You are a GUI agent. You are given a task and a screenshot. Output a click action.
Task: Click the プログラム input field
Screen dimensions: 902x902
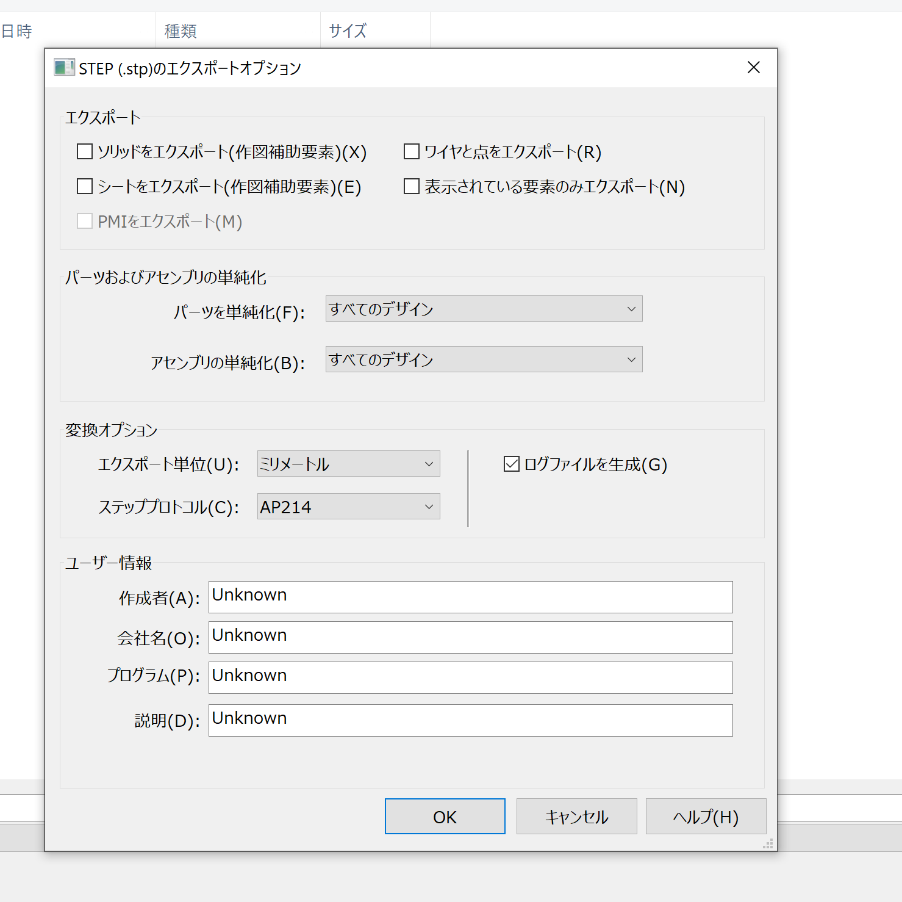pyautogui.click(x=470, y=677)
